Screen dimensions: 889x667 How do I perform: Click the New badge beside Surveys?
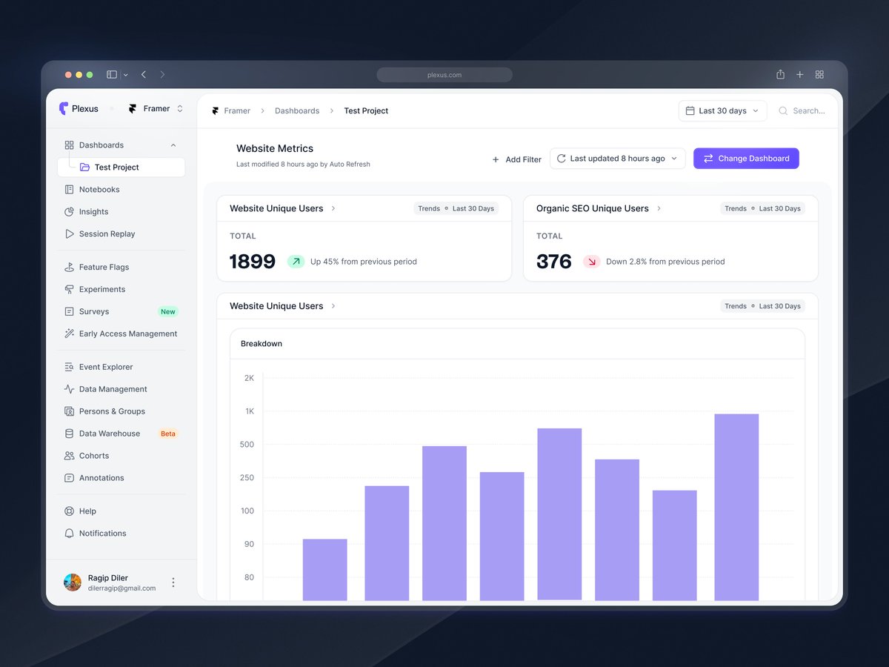tap(168, 312)
